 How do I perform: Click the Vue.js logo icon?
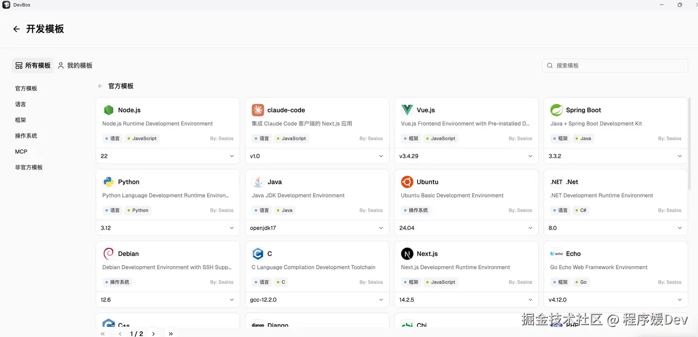pos(407,110)
